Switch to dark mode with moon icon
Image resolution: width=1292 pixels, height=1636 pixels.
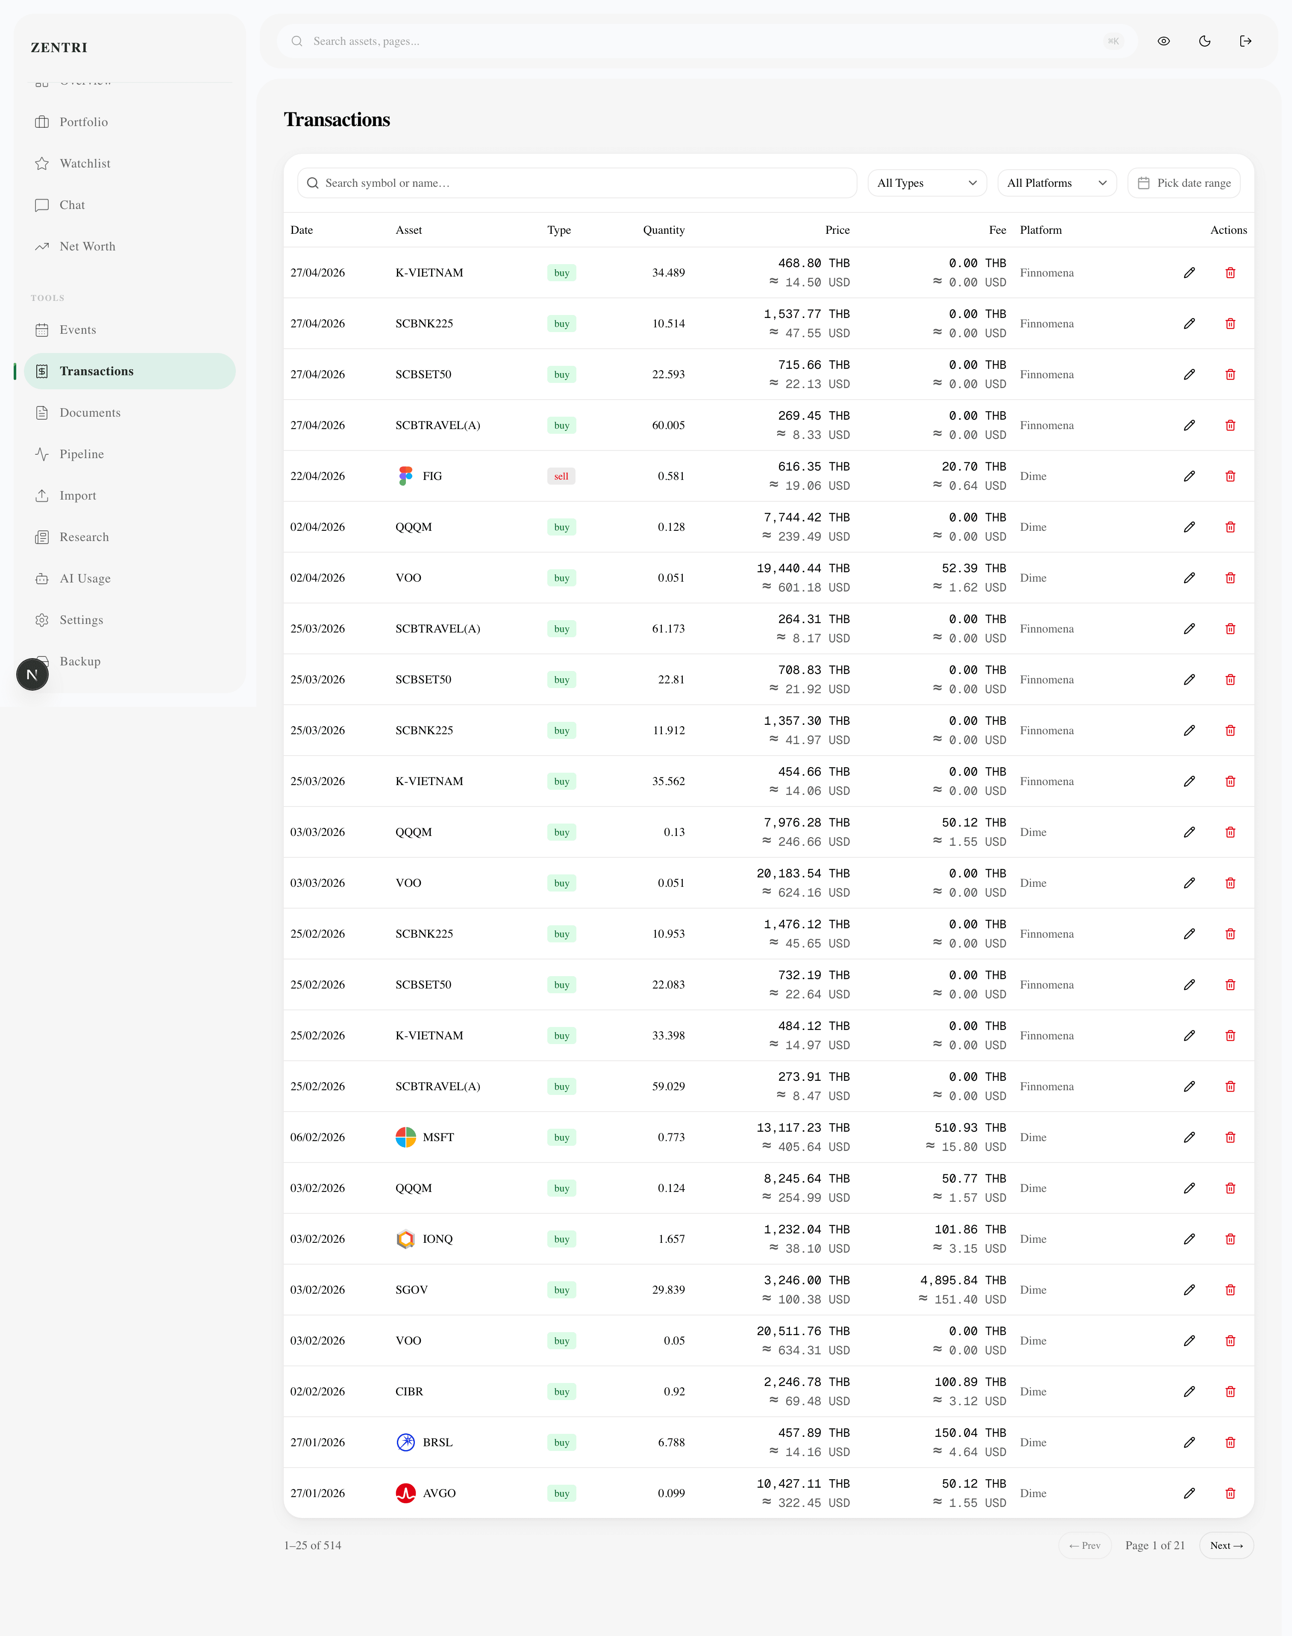tap(1205, 41)
